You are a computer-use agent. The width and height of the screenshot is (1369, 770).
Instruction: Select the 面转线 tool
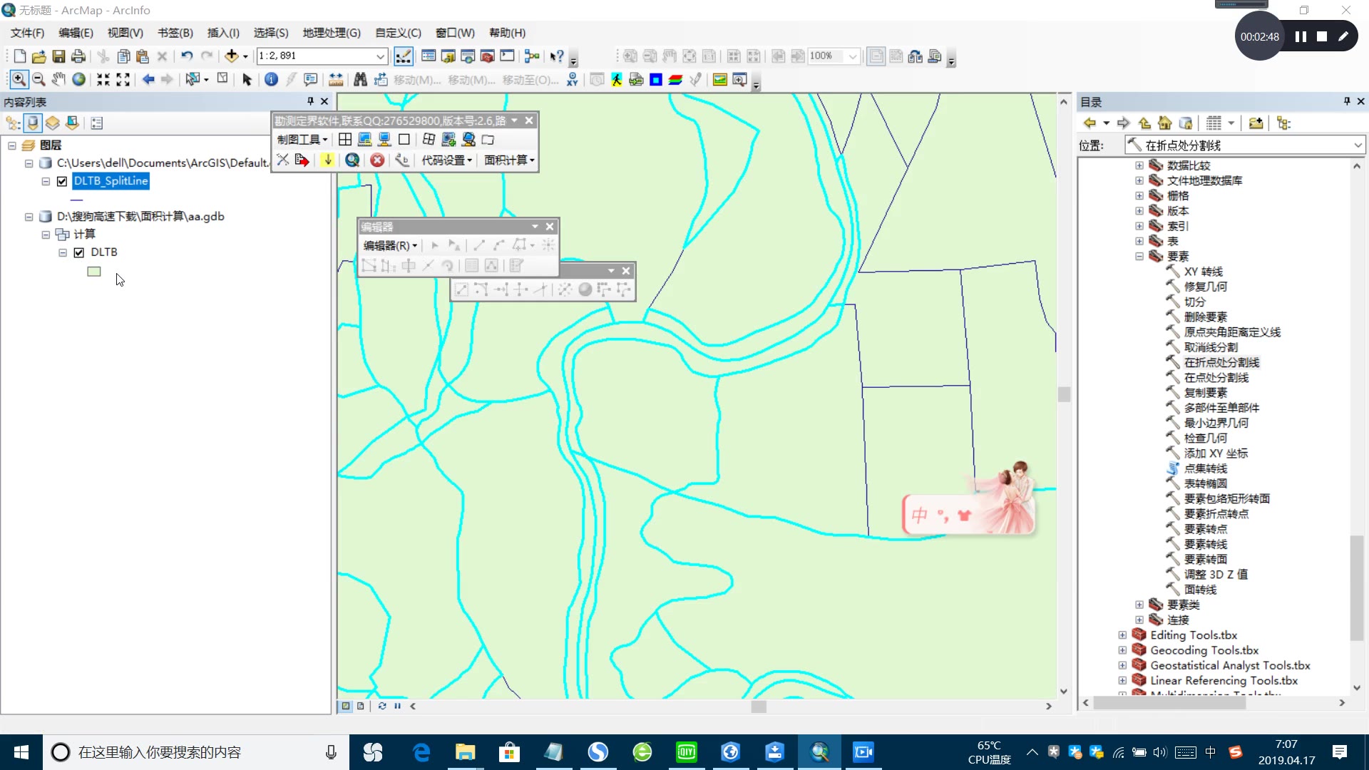[1200, 590]
